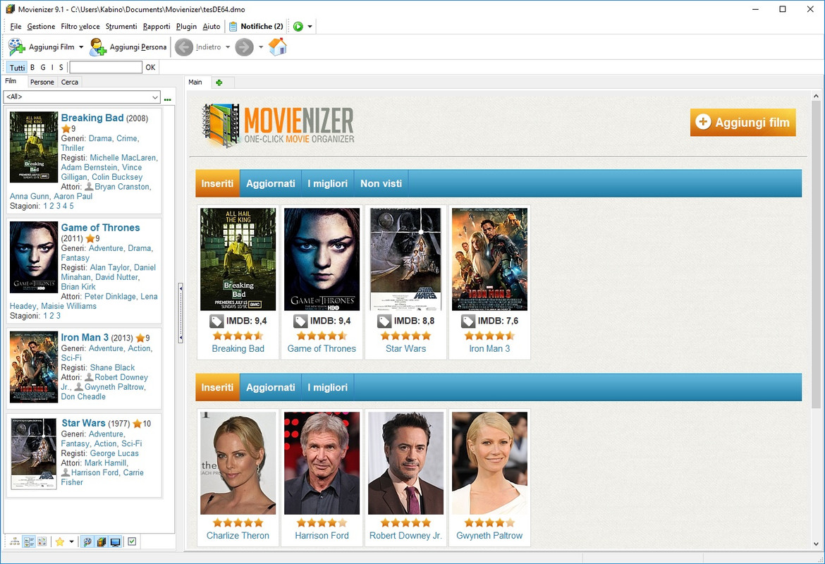Click the Robert Downey Jr. photo thumbnail
Image resolution: width=825 pixels, height=564 pixels.
tap(405, 463)
